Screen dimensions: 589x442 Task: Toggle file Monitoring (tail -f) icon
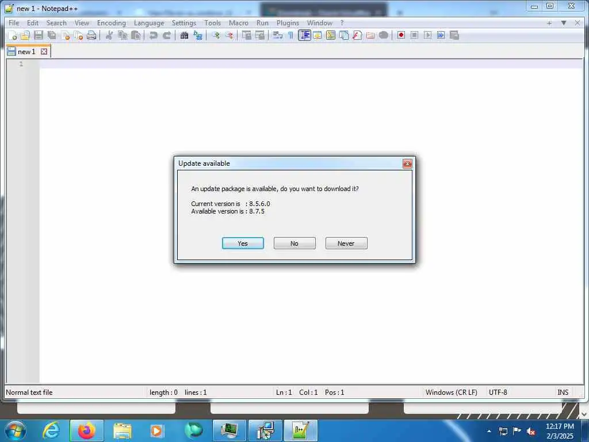click(384, 35)
